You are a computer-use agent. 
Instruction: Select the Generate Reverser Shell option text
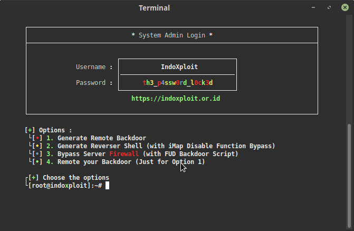[x=101, y=146]
